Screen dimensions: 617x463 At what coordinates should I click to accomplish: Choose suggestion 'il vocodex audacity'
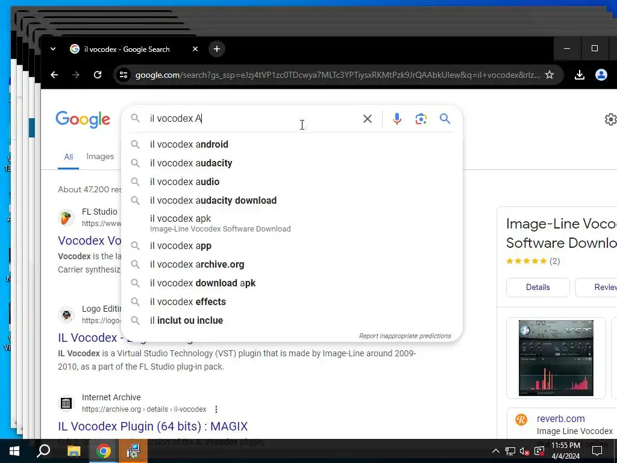(x=292, y=163)
